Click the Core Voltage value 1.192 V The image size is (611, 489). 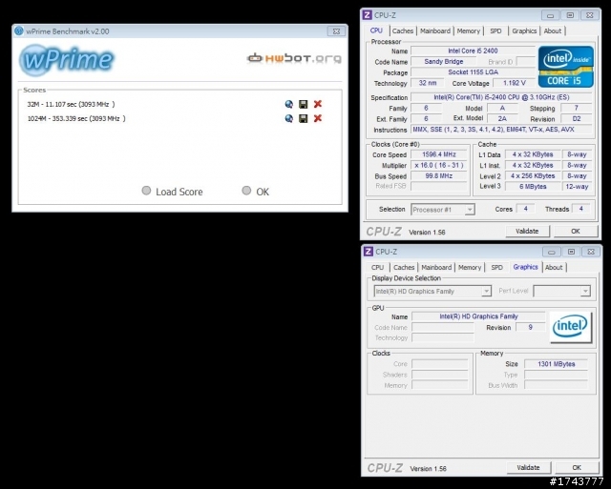pyautogui.click(x=514, y=83)
